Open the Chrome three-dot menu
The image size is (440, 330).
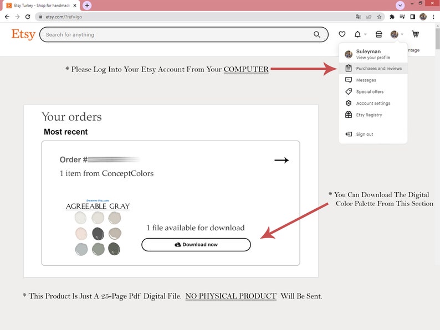433,17
